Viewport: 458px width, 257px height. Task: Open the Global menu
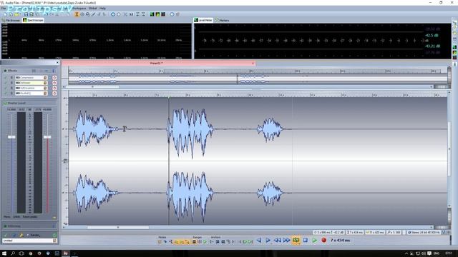click(92, 9)
